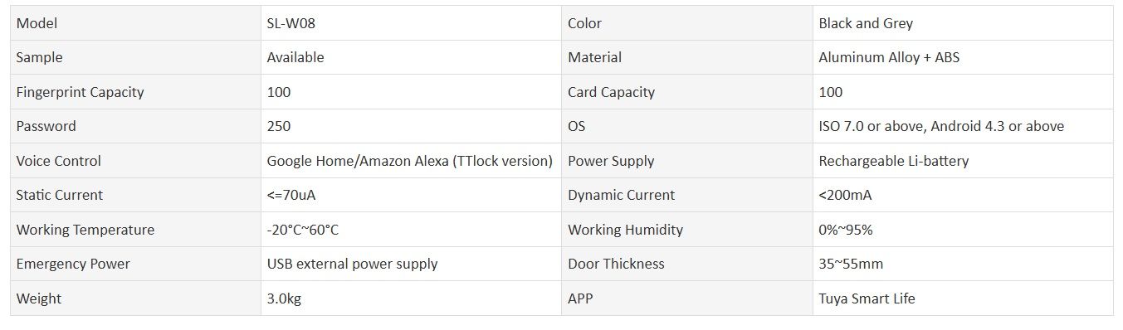This screenshot has width=1123, height=330.
Task: Select the Sample Available value cell
Action: (411, 57)
